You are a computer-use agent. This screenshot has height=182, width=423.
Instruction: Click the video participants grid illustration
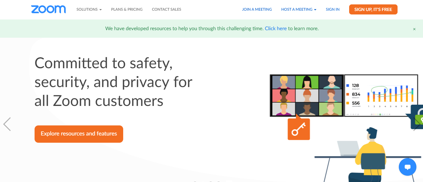(x=307, y=96)
